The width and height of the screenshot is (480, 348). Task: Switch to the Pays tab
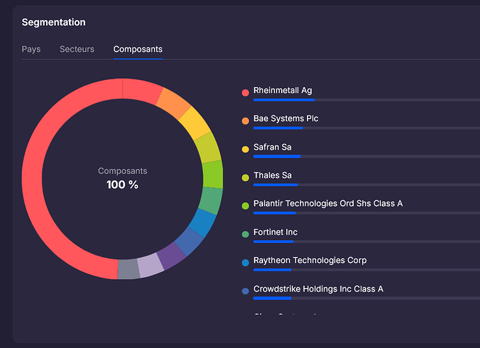[31, 49]
